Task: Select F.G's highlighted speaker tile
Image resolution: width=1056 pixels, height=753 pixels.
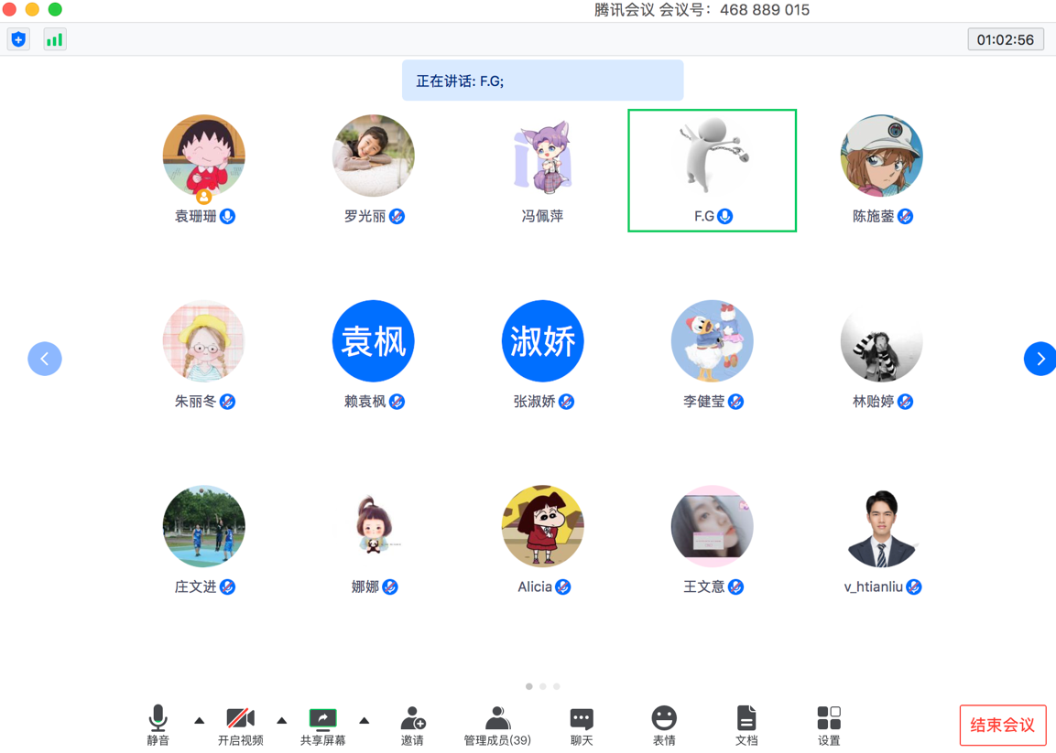Action: point(712,170)
